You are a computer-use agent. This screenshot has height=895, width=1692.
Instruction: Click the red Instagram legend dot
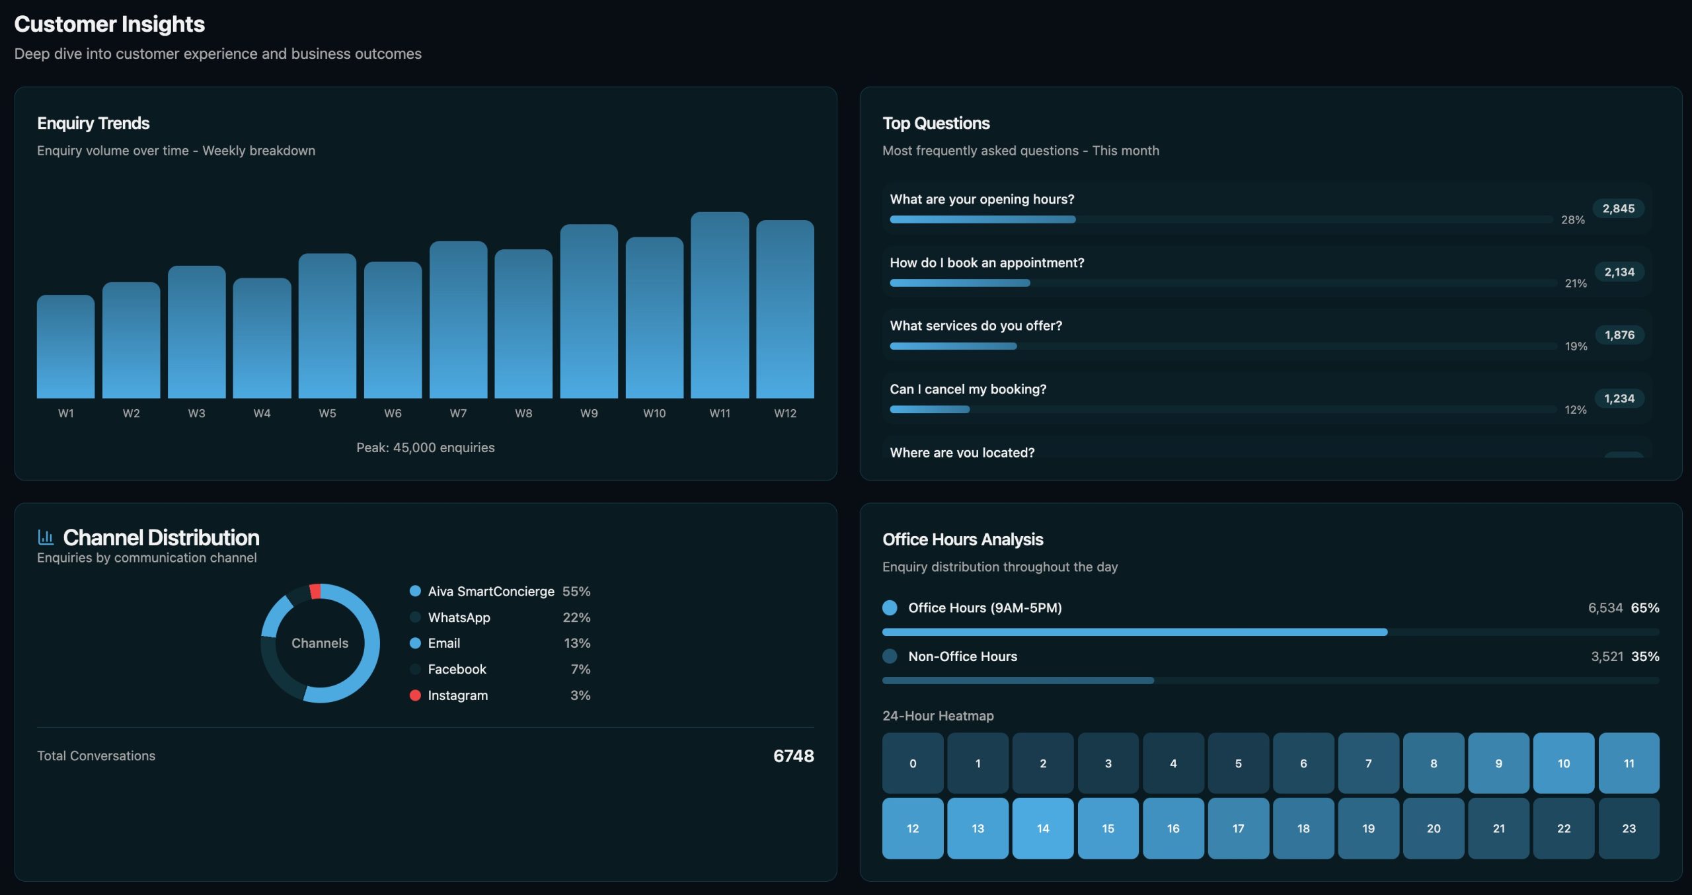415,695
